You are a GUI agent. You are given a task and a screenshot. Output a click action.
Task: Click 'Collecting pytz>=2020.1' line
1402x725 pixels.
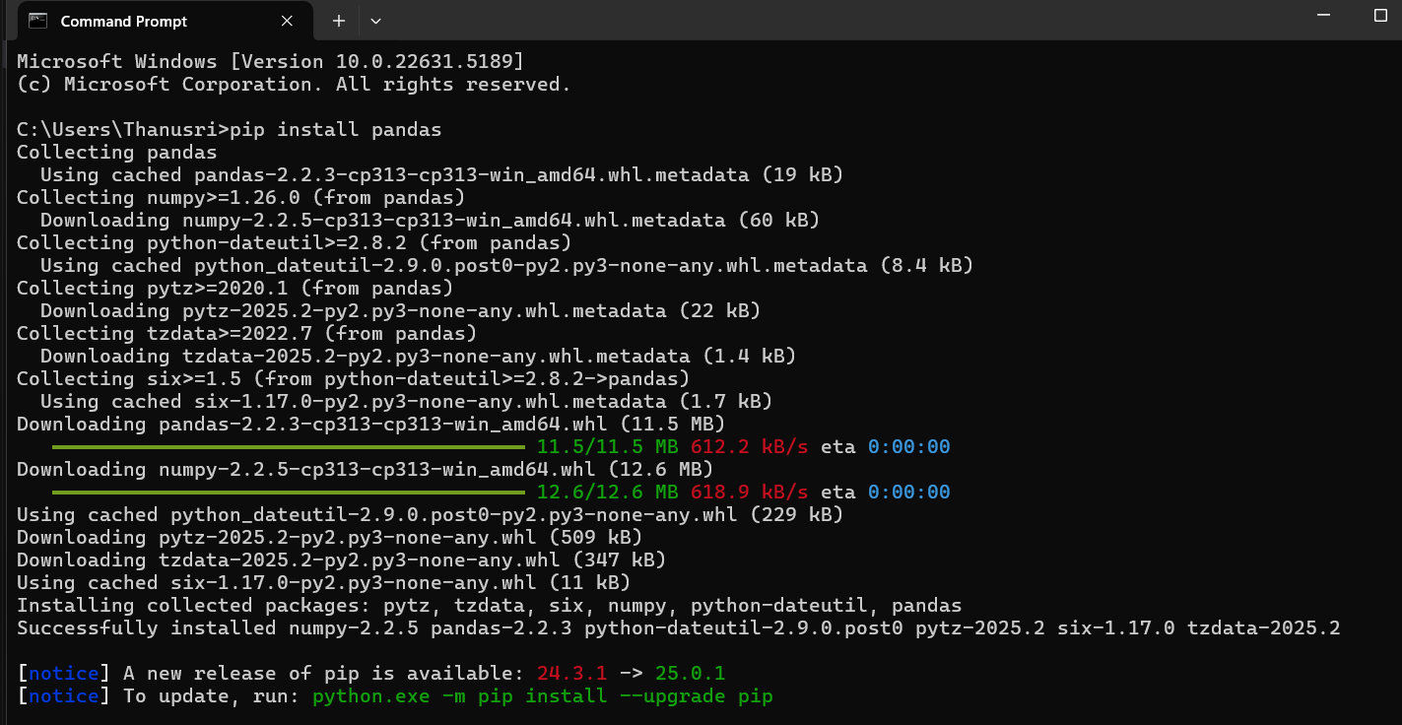pyautogui.click(x=234, y=289)
